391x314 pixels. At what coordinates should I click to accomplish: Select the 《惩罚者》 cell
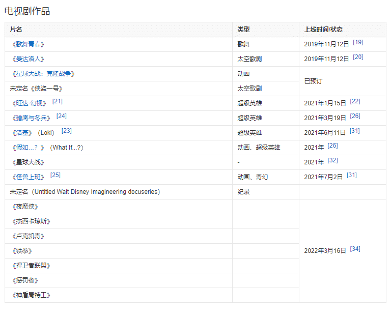point(119,280)
